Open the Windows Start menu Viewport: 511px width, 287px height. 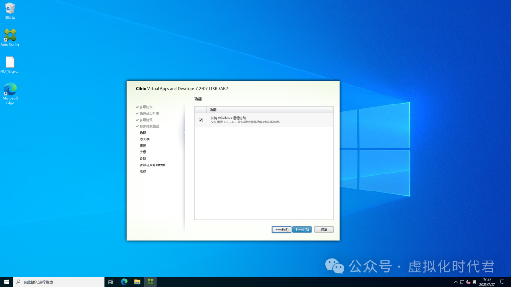point(6,282)
